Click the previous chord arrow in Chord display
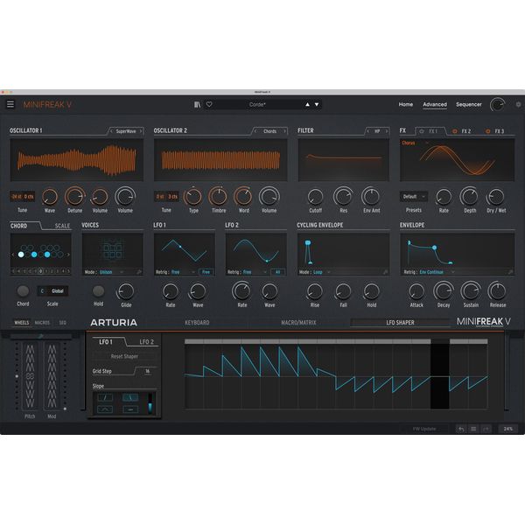The height and width of the screenshot is (525, 525). (x=13, y=255)
